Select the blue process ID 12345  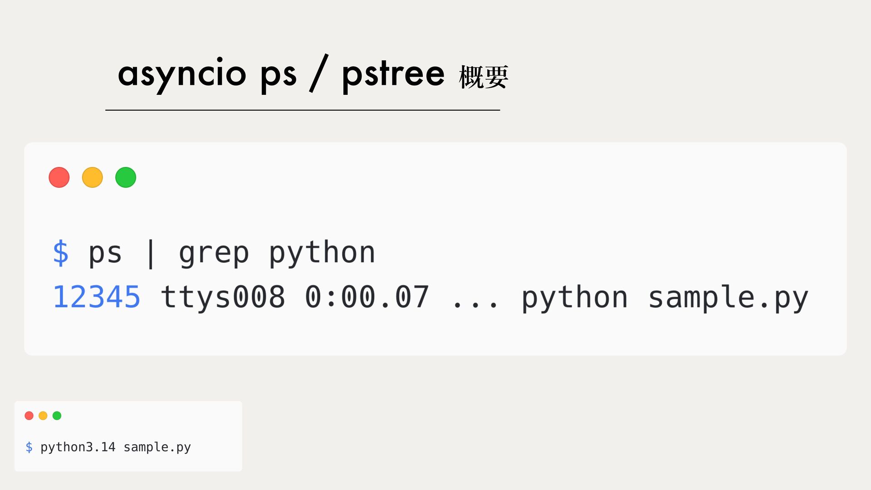(x=97, y=297)
